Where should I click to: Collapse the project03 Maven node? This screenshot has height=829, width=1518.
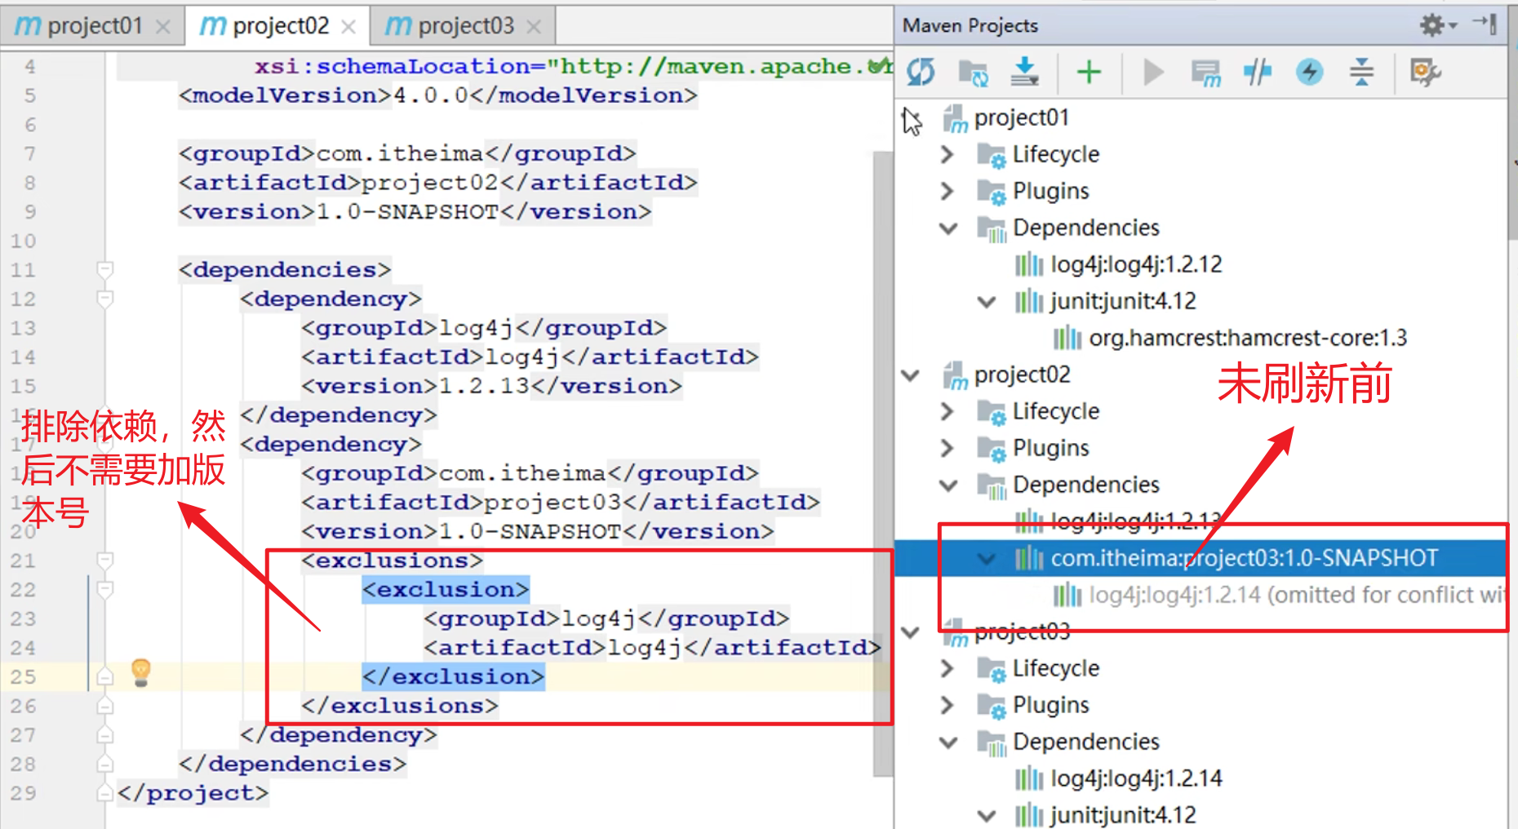(911, 632)
